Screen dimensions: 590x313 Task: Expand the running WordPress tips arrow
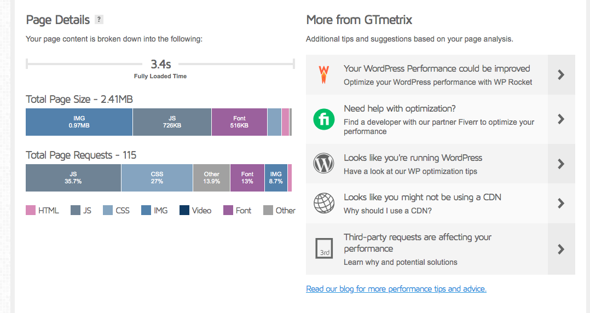point(561,164)
